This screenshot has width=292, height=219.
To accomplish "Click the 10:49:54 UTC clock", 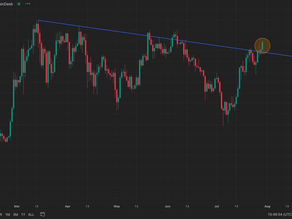I will 280,215.
